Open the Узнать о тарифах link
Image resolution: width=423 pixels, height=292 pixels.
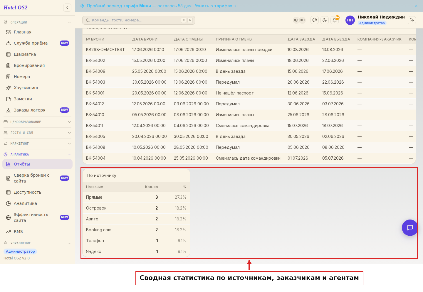(213, 6)
